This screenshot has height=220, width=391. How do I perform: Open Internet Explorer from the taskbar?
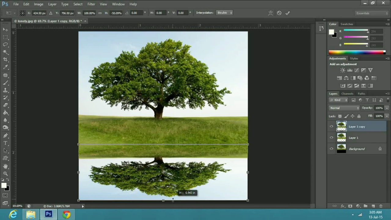click(x=13, y=215)
